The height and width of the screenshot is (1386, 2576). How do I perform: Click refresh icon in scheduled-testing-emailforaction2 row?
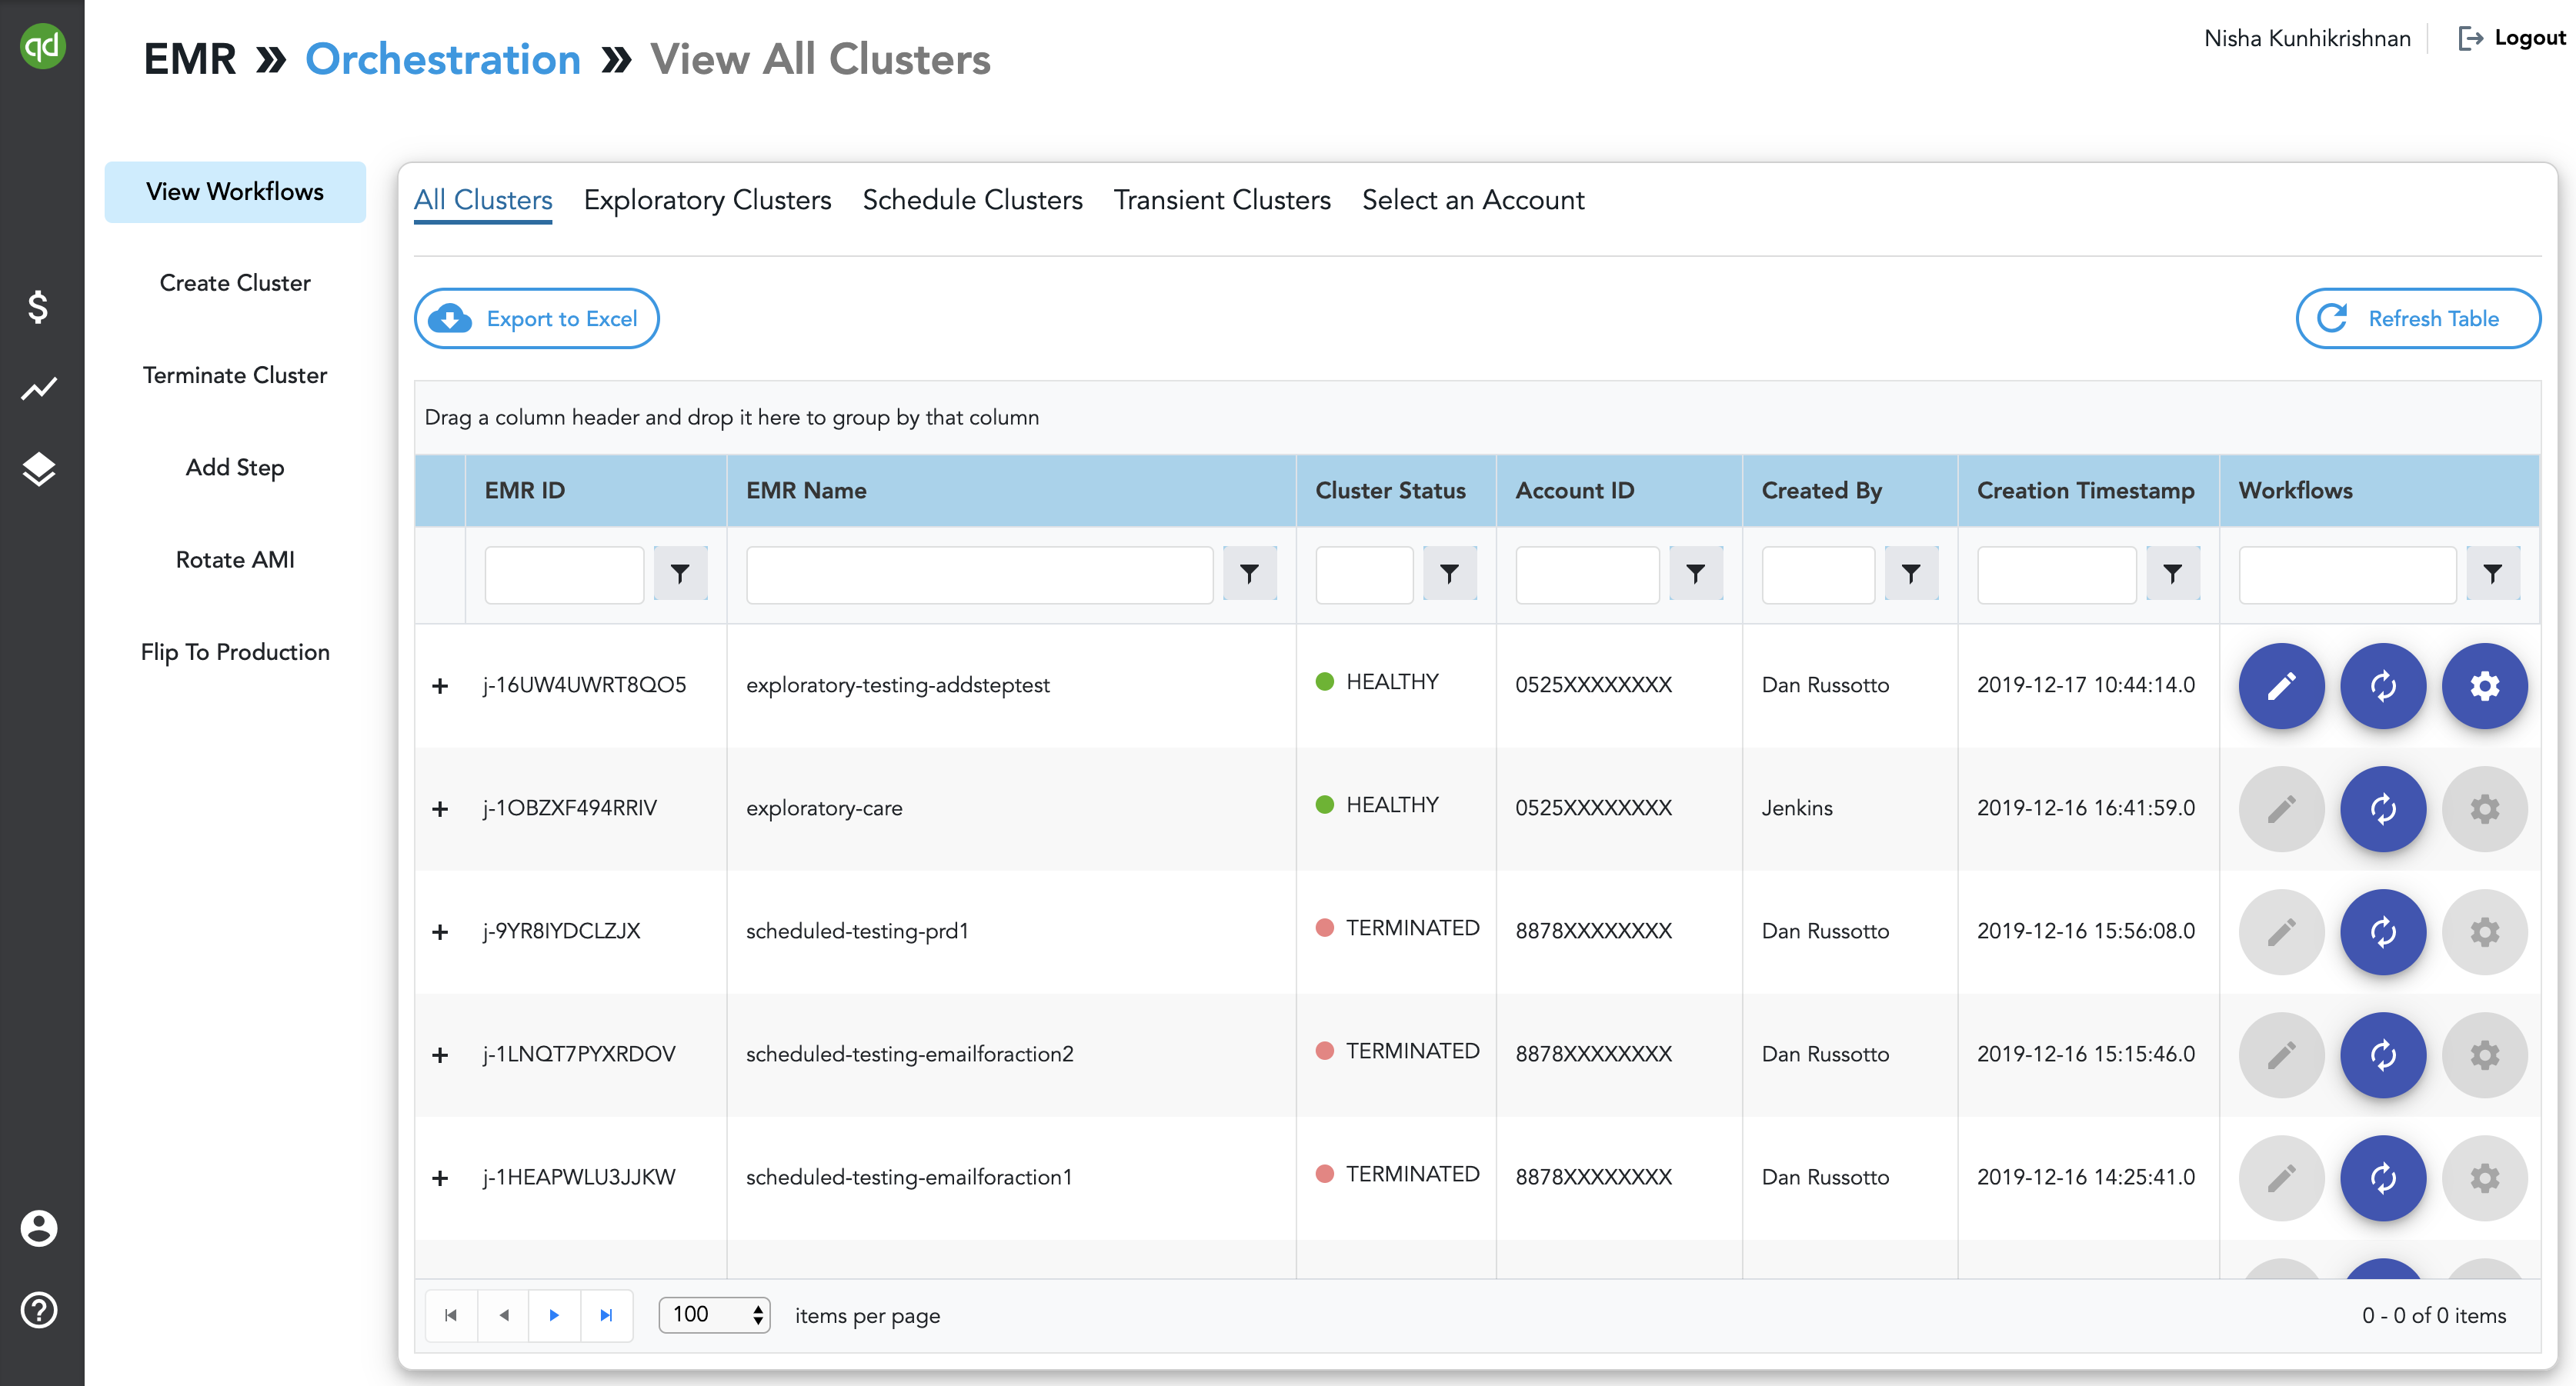[2383, 1054]
